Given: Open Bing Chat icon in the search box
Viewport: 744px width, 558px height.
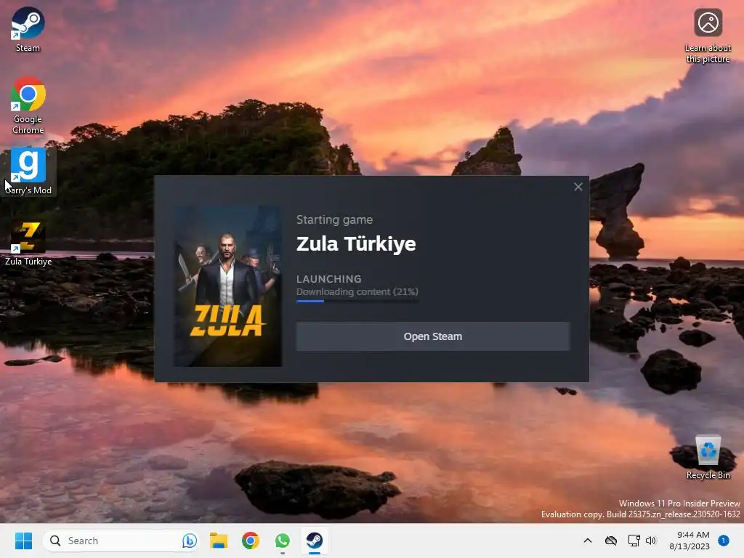Looking at the screenshot, I should click(189, 541).
